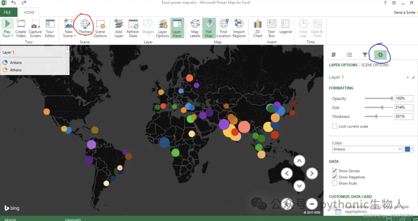
Task: Click the Thickness 201% value field
Action: point(404,116)
